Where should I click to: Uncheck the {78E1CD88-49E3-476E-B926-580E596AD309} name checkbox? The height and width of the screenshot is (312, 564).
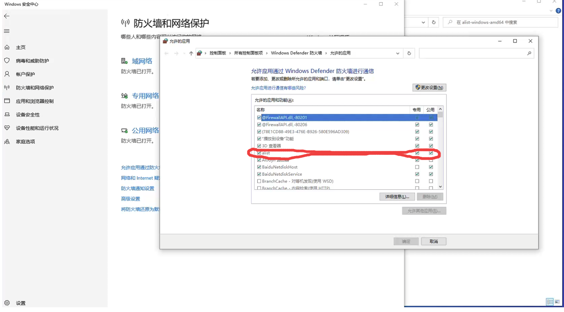pos(259,132)
